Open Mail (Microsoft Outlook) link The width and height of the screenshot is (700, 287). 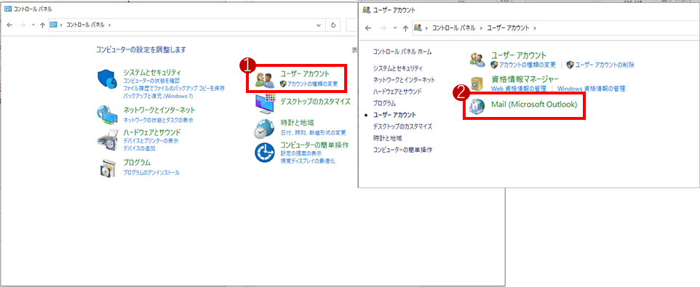534,105
